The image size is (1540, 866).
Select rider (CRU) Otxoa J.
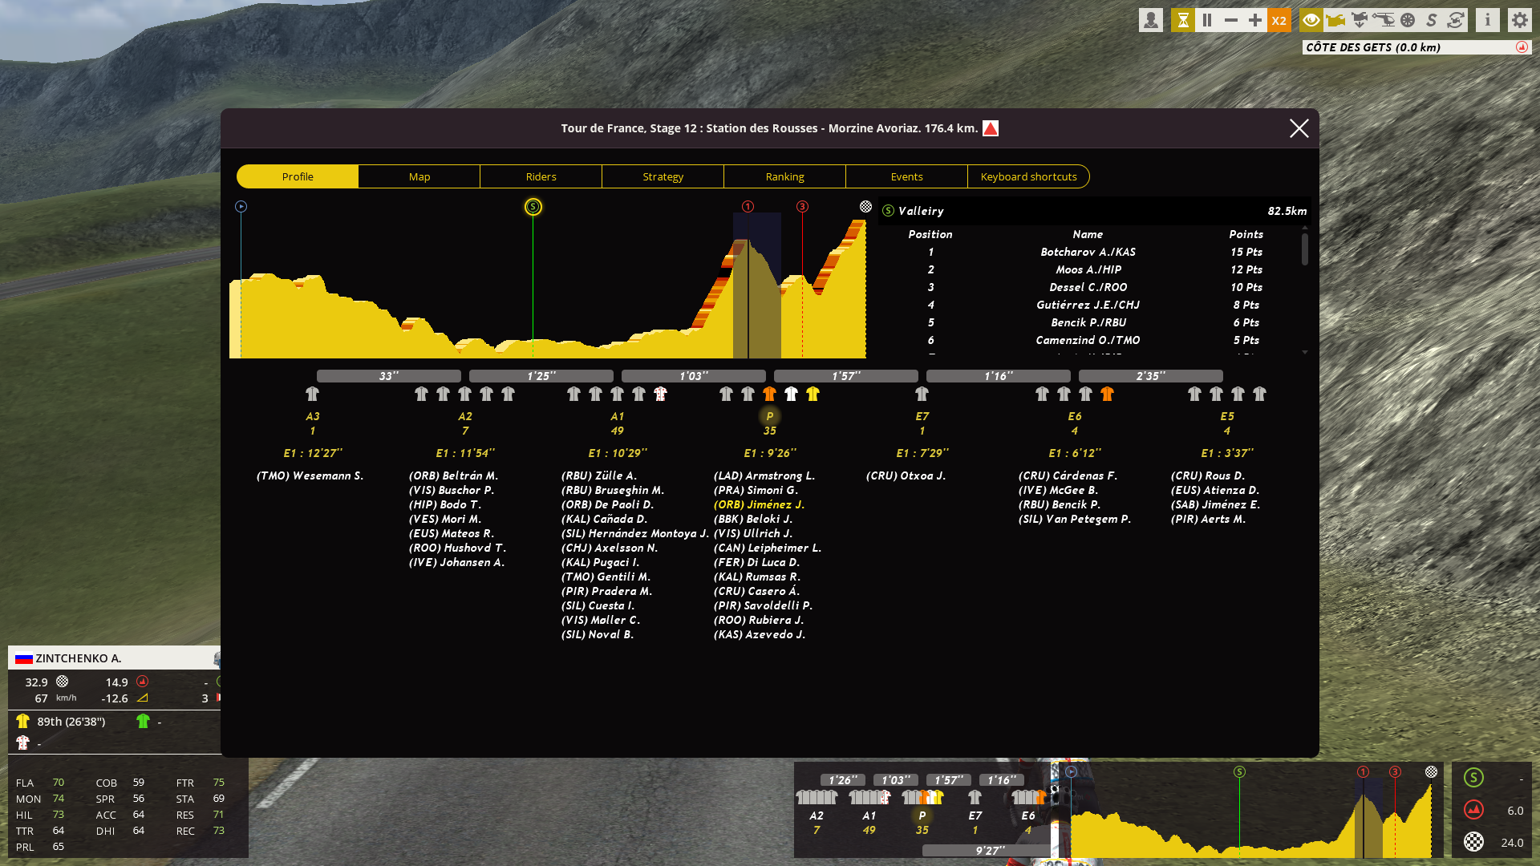(906, 475)
